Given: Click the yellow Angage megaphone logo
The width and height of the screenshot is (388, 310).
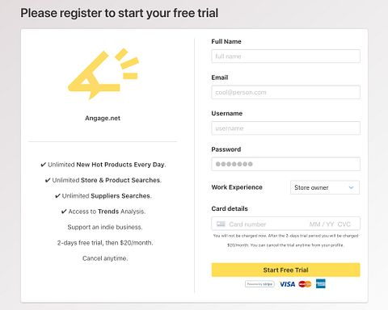Looking at the screenshot, I should coord(103,74).
